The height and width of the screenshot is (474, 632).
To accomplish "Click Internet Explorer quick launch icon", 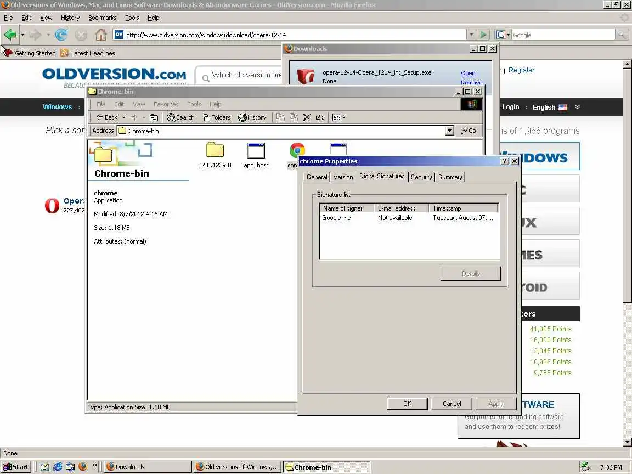I will 58,466.
